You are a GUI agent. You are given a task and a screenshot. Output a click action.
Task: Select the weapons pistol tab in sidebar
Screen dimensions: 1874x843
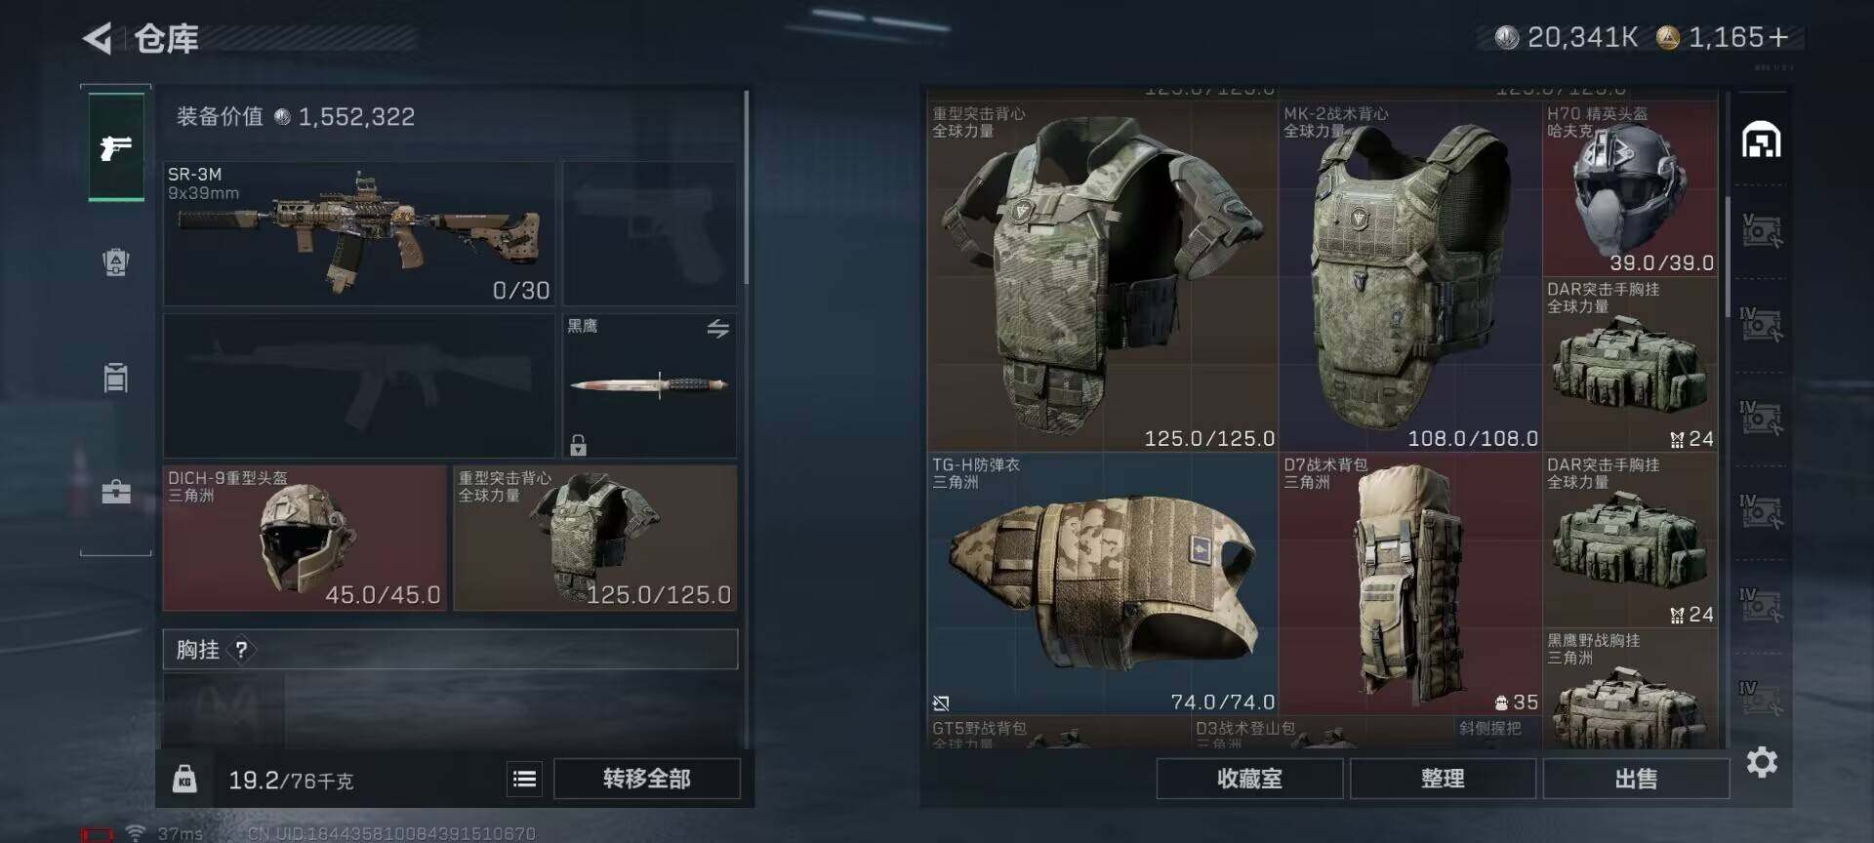pyautogui.click(x=116, y=147)
